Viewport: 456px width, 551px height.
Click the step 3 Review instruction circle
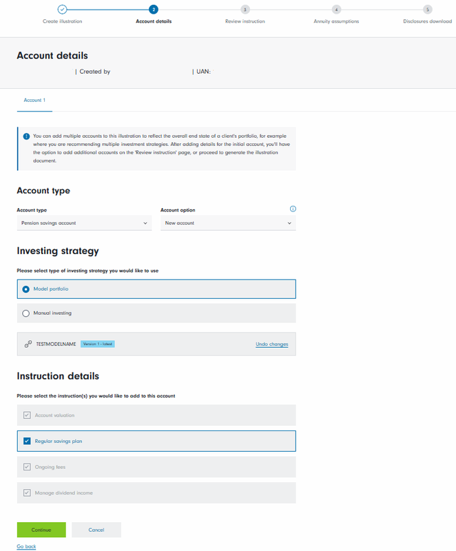(x=245, y=10)
